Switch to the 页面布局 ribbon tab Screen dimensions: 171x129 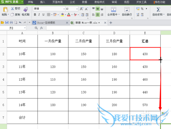click(x=57, y=2)
